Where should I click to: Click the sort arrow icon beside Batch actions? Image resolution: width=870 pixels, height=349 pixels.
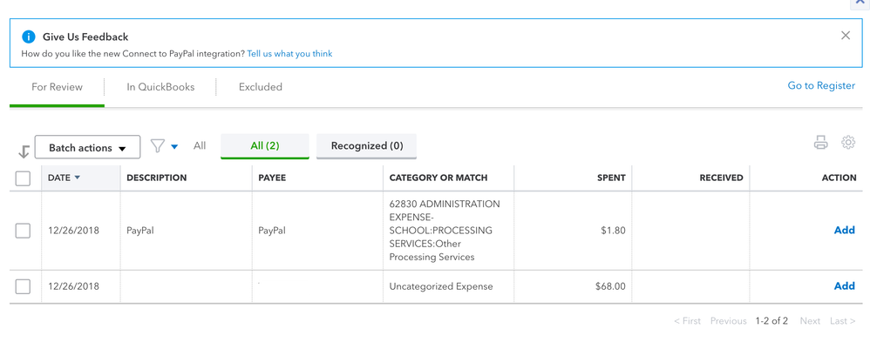point(24,151)
